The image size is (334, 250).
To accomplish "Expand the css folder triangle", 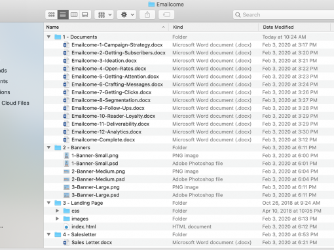I will [x=57, y=211].
